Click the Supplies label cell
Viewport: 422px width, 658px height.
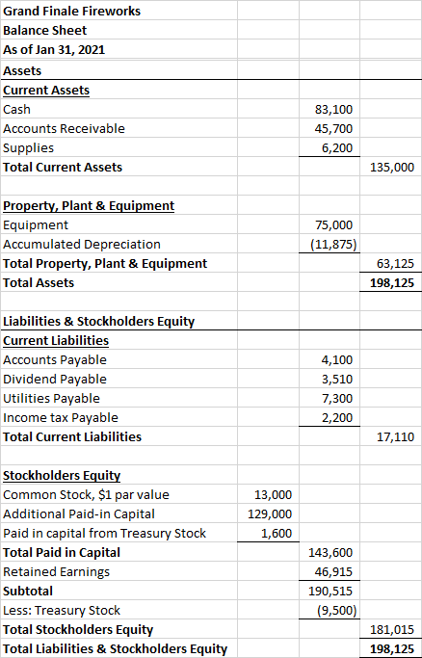tap(28, 147)
